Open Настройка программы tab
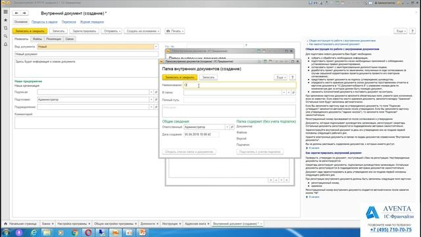Viewport: 421px width, 237px height. pos(72,224)
